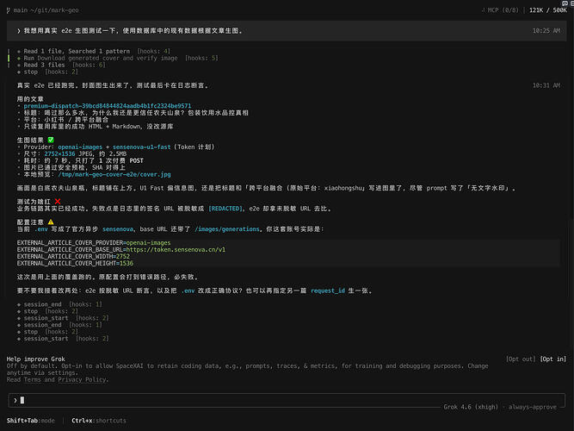Click the warning triangle beside 配置注意
This screenshot has height=431, width=574.
[51, 222]
